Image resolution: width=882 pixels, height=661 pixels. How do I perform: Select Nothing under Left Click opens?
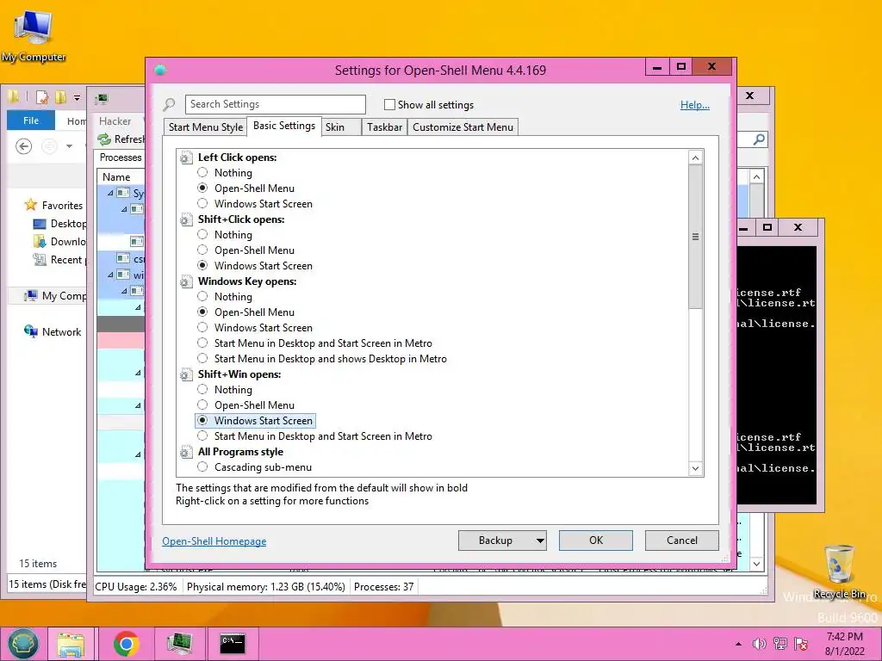point(202,172)
